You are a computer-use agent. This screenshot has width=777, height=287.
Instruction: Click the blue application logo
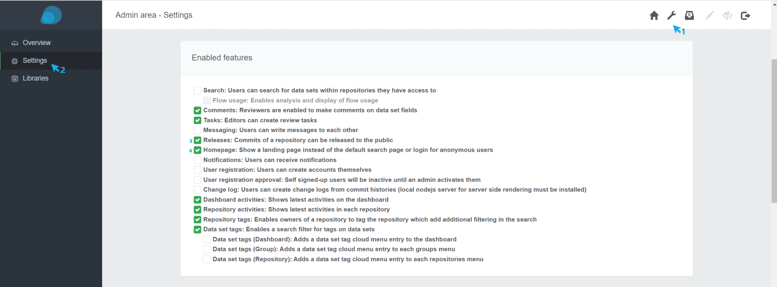point(51,15)
